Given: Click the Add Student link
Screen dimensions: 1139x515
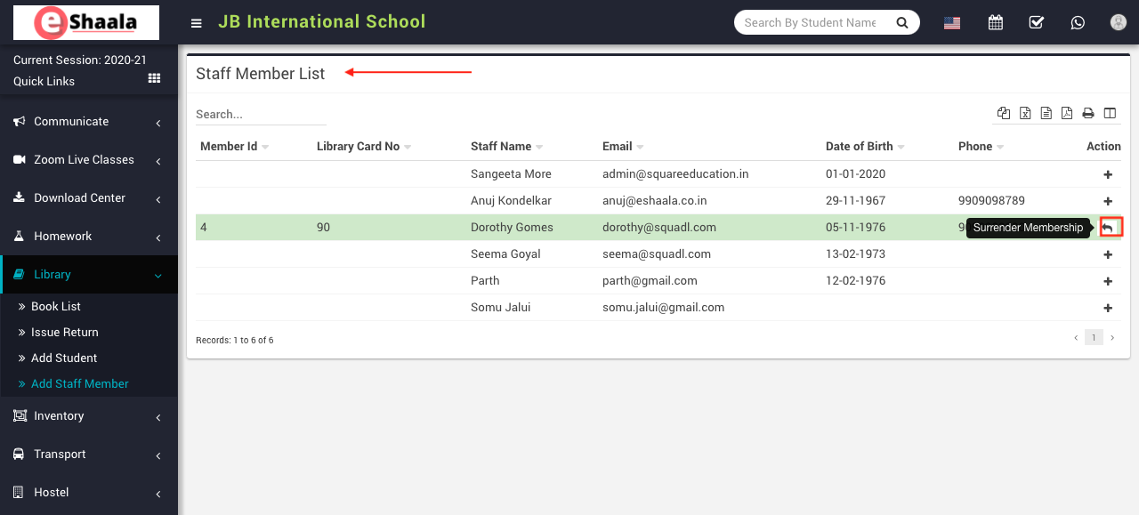Looking at the screenshot, I should coord(63,358).
